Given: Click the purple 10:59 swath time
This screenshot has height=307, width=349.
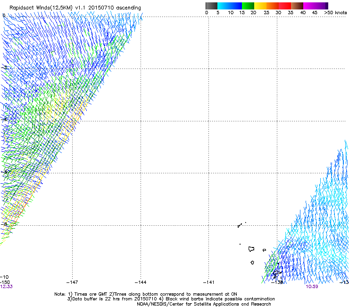Looking at the screenshot, I should point(312,287).
